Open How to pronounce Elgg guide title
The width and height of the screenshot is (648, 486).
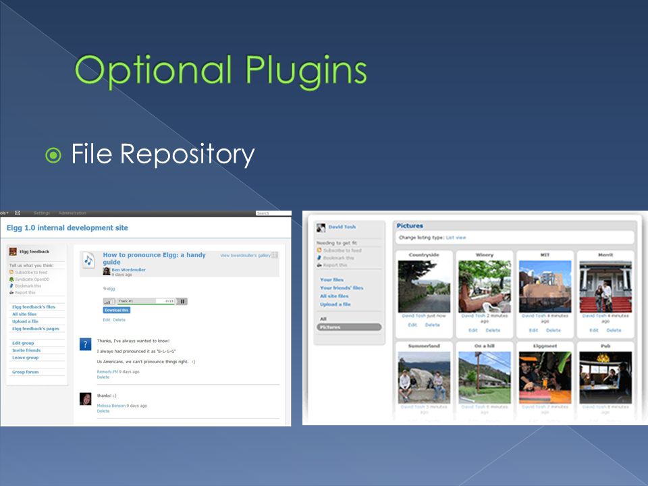tap(154, 259)
